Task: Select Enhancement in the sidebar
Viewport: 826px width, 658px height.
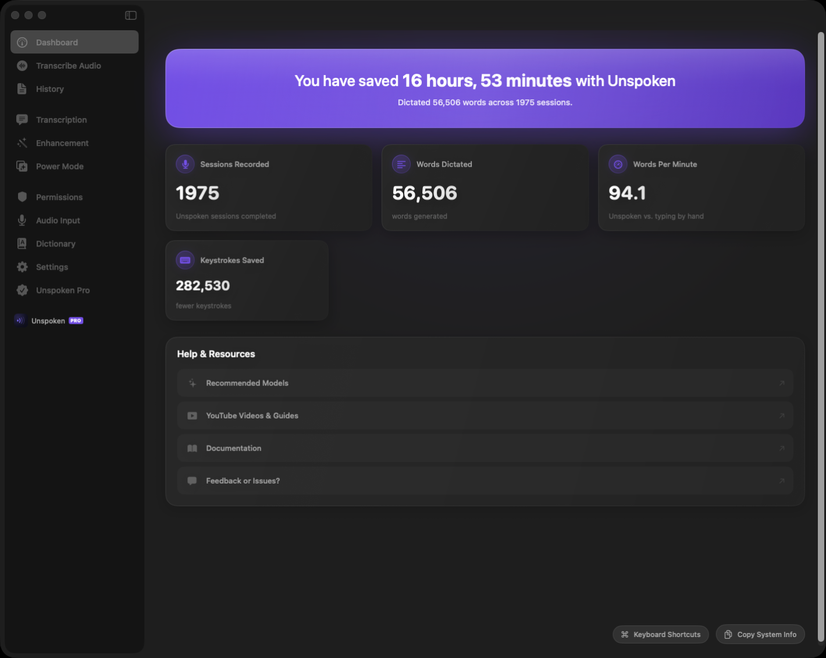Action: pyautogui.click(x=74, y=143)
